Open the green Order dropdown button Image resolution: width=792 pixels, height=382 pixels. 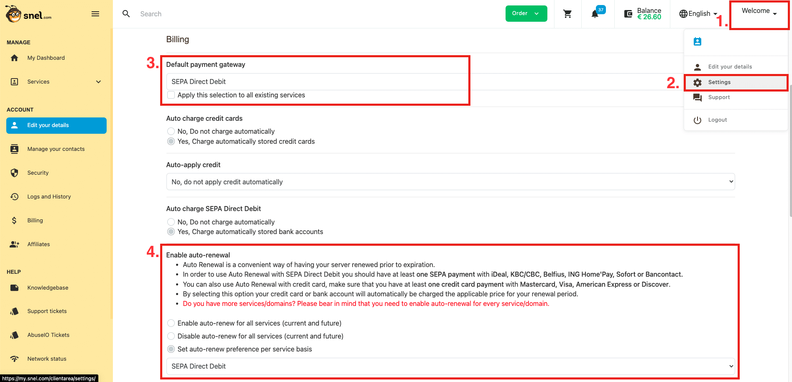[x=526, y=13]
